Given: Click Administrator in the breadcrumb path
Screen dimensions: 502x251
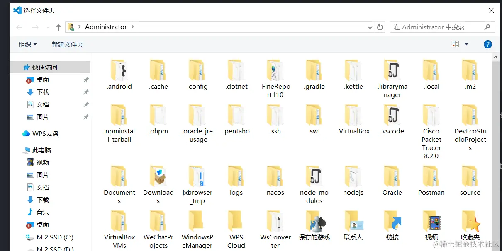Looking at the screenshot, I should [106, 27].
